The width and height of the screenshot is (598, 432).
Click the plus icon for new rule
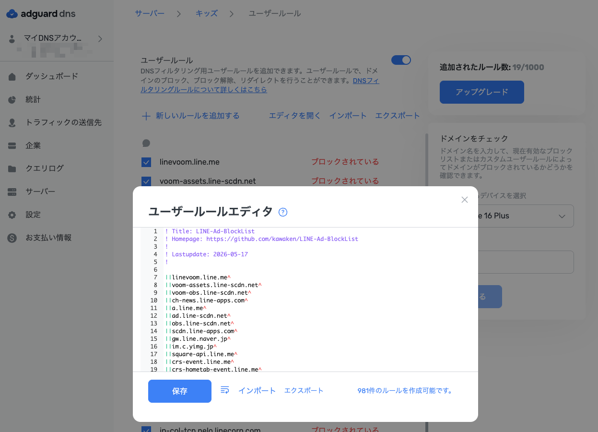point(146,116)
